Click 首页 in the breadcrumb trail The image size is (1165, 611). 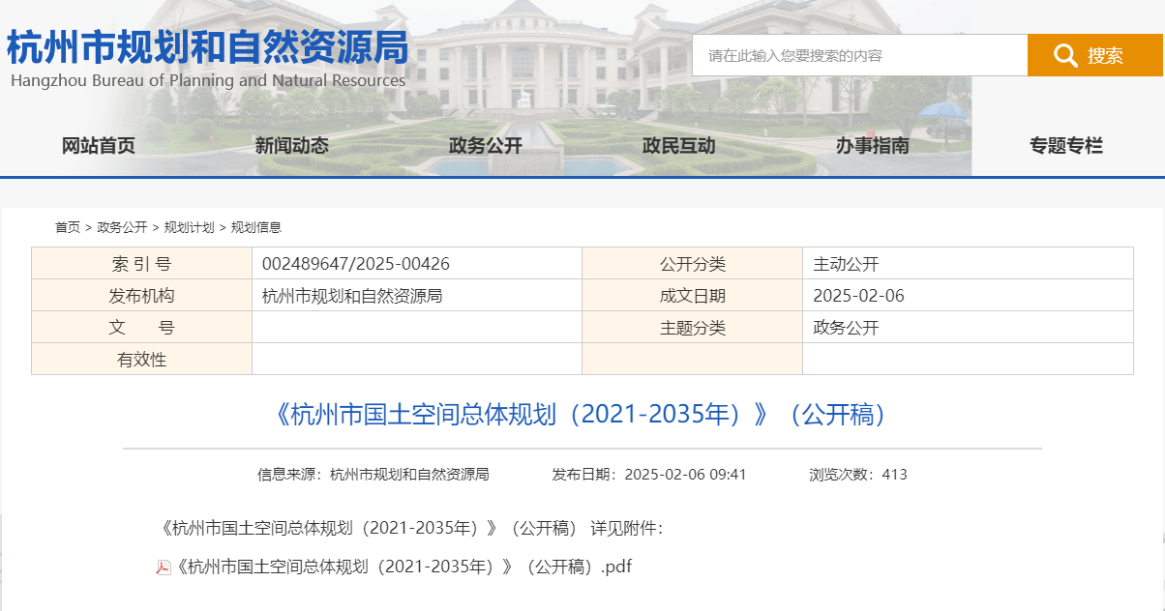tap(68, 227)
